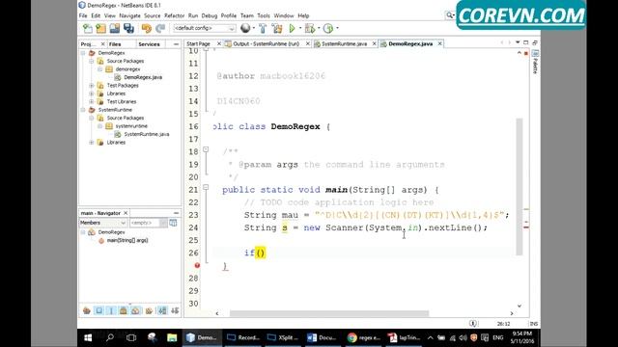The height and width of the screenshot is (347, 618).
Task: Switch to SystemRuntime.java editor tab
Action: tap(344, 44)
